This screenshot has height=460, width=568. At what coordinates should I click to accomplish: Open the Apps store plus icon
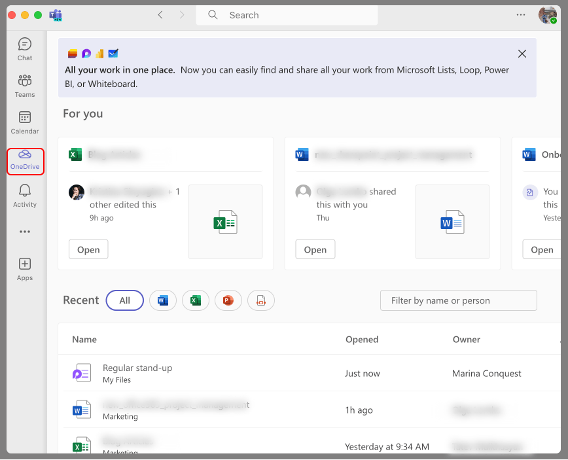click(x=25, y=269)
